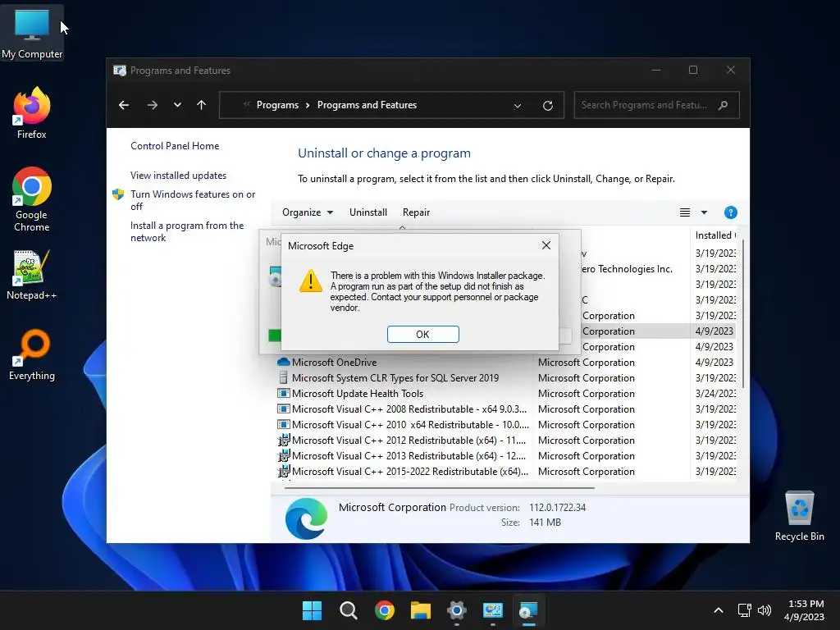The width and height of the screenshot is (840, 630).
Task: Open taskbar Search
Action: (348, 610)
